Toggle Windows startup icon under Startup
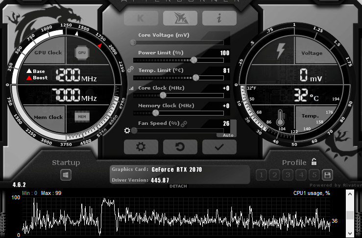 pyautogui.click(x=66, y=175)
